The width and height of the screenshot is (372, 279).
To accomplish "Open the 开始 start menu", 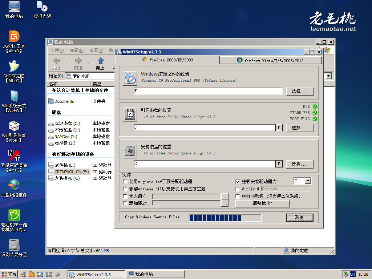I will click(9, 275).
